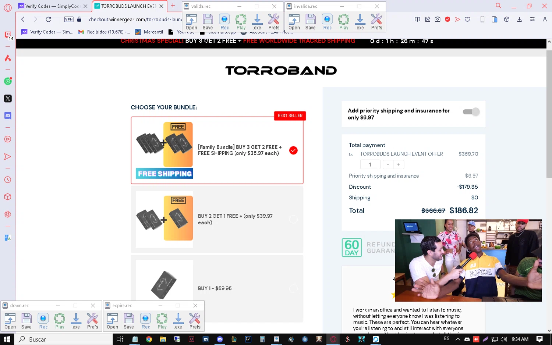552x345 pixels.
Task: Click Save in invalida.rec window
Action: (310, 22)
